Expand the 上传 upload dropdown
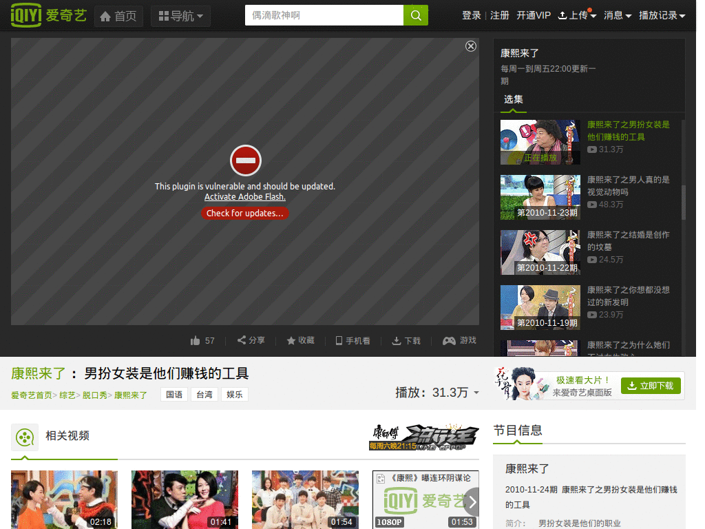The height and width of the screenshot is (529, 705). coord(578,15)
